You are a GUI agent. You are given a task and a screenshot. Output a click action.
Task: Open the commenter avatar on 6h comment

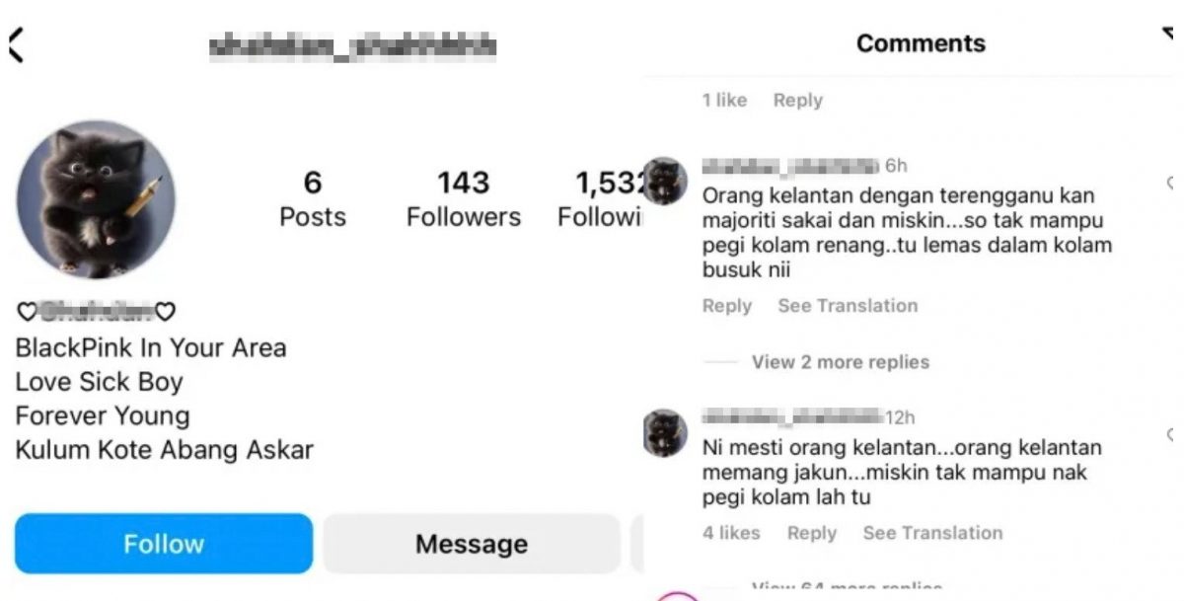(x=665, y=182)
